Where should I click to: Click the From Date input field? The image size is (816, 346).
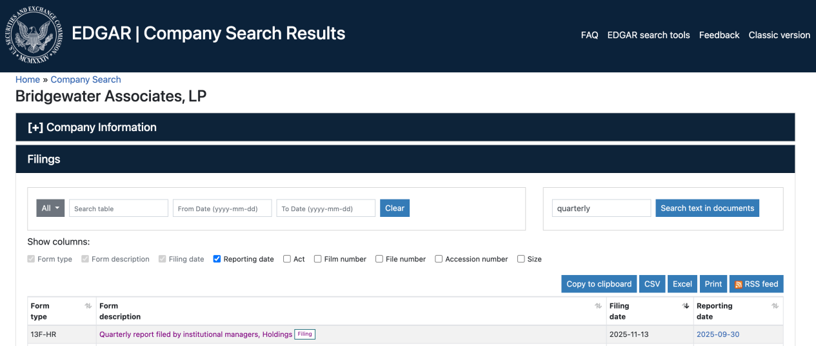click(x=222, y=209)
